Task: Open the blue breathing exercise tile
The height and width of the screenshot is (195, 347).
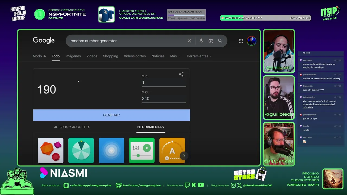Action: click(x=111, y=151)
